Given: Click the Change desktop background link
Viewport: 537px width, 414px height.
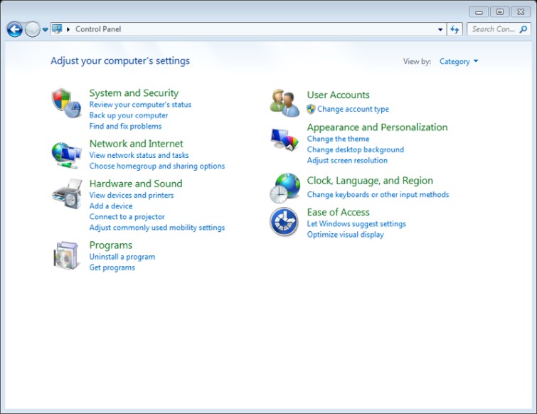Looking at the screenshot, I should 355,150.
